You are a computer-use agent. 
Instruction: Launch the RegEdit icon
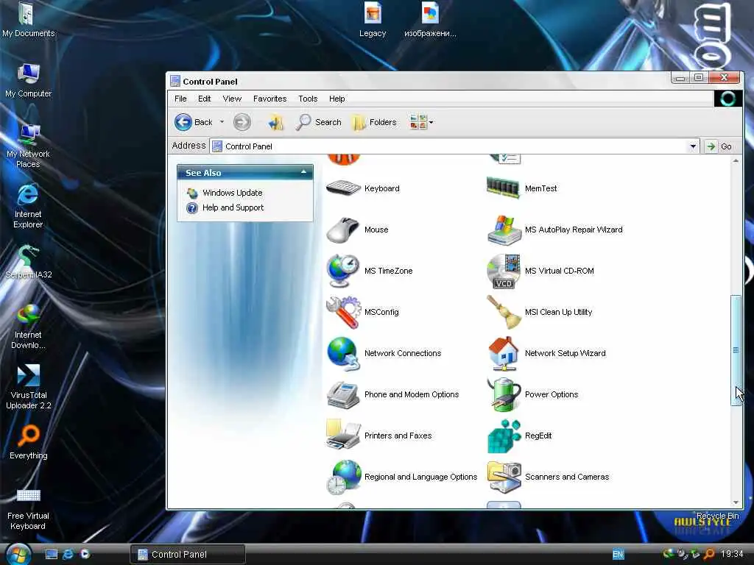point(504,436)
